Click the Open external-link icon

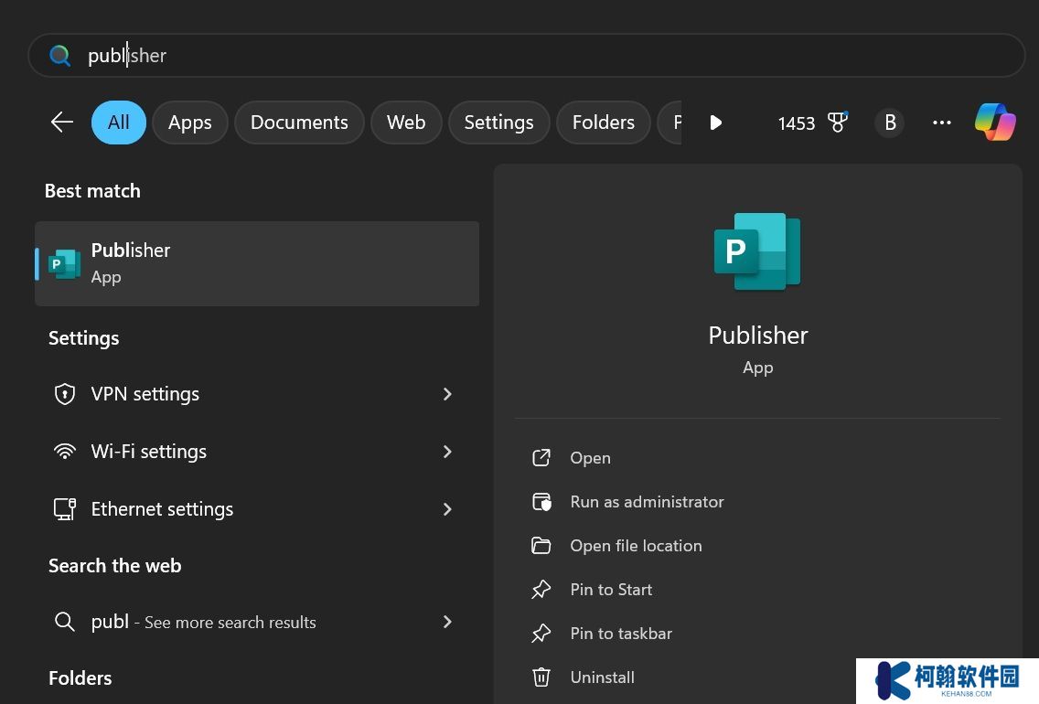tap(541, 458)
